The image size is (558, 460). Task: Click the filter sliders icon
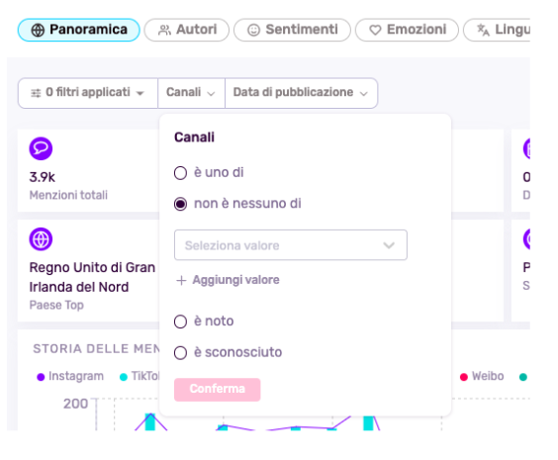click(x=36, y=93)
